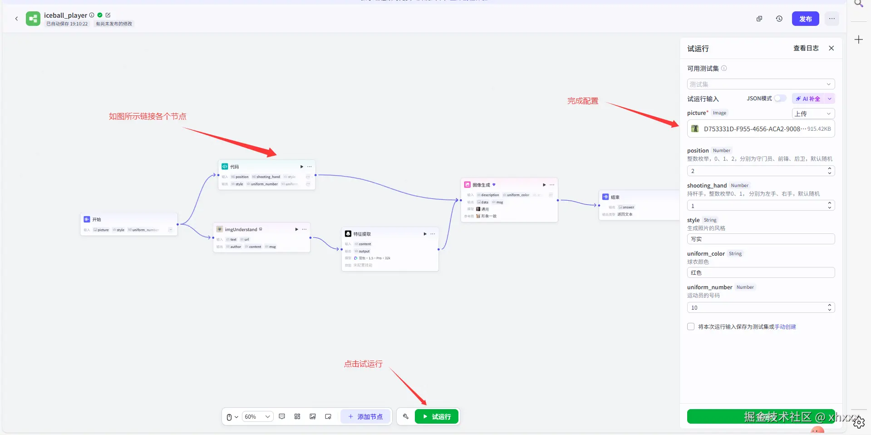
Task: Toggle the JSON模式 switch
Action: (780, 99)
